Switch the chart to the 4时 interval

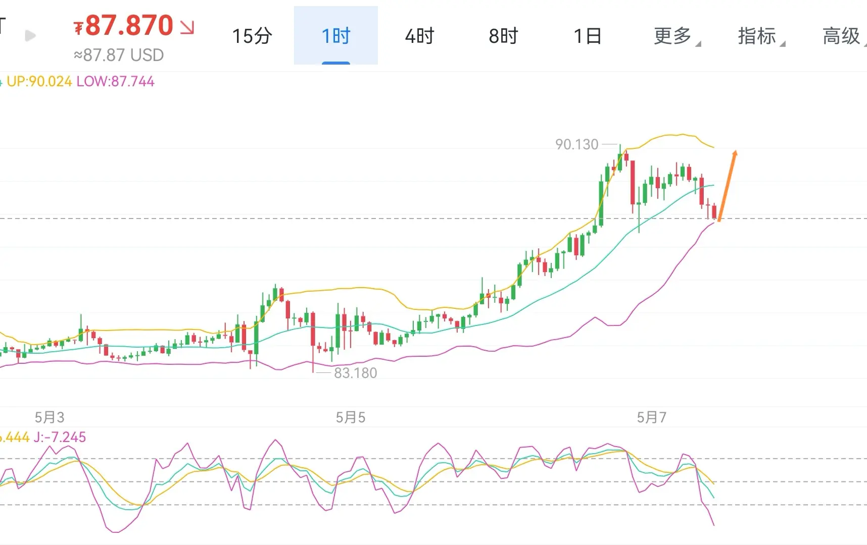419,36
